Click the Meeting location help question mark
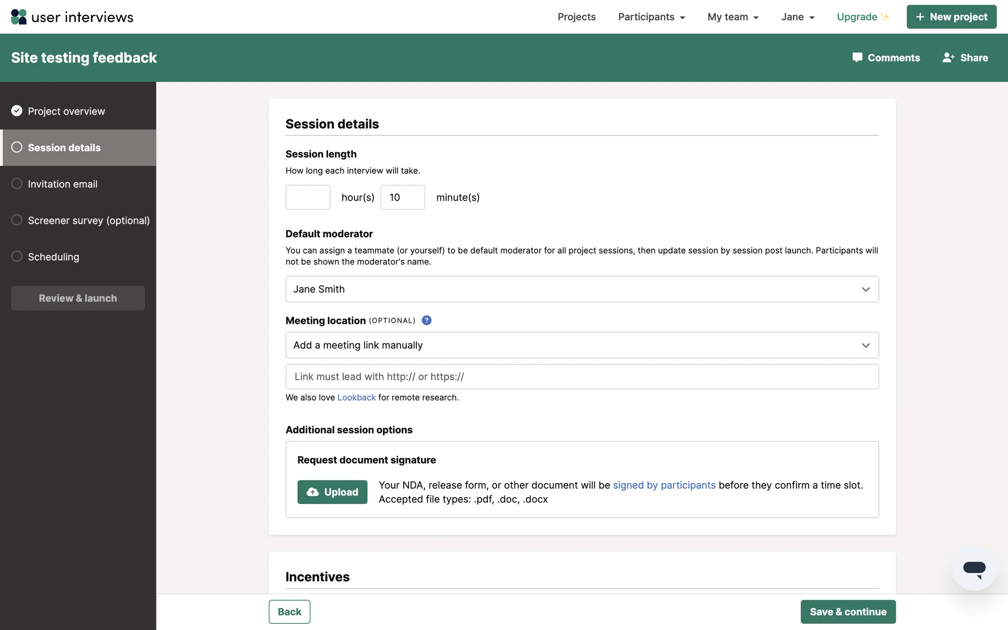 coord(426,320)
